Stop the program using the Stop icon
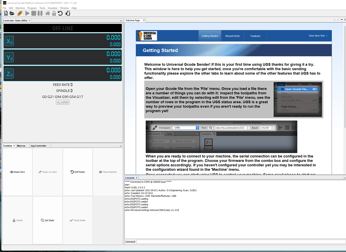The image size is (346, 252). [x=34, y=13]
